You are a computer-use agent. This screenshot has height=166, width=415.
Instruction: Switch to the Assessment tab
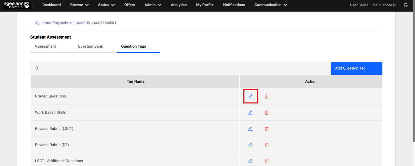(x=45, y=46)
